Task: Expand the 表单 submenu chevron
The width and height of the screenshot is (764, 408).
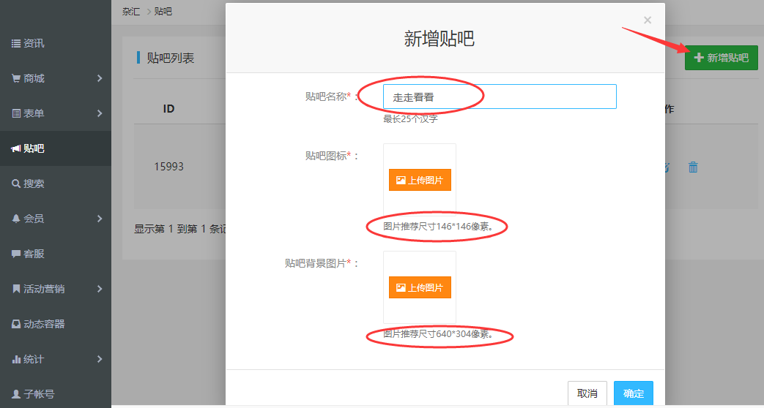Action: click(x=100, y=113)
